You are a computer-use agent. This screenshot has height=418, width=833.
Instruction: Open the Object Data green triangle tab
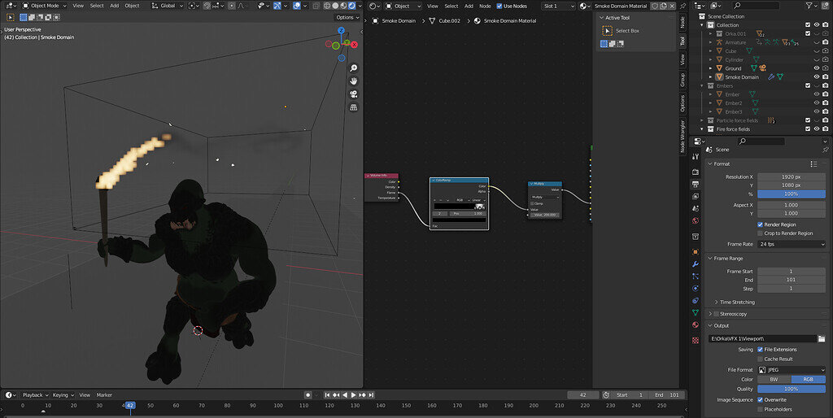[696, 312]
